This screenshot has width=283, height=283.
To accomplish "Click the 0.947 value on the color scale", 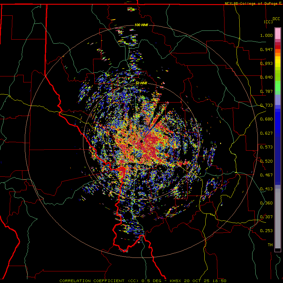I will pyautogui.click(x=266, y=49).
